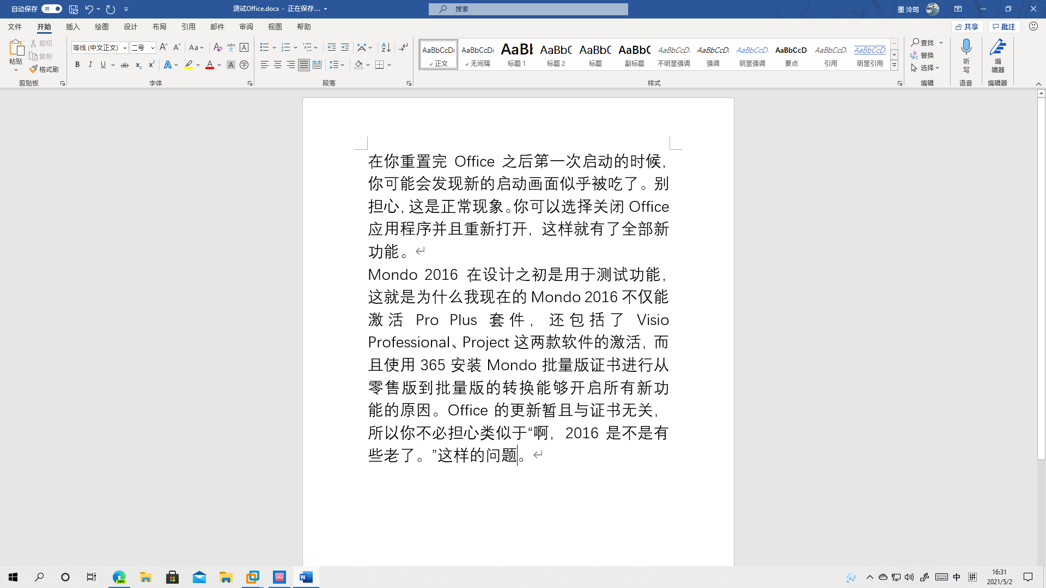Screen dimensions: 1046x588
Task: Toggle show paragraph marks
Action: (403, 48)
